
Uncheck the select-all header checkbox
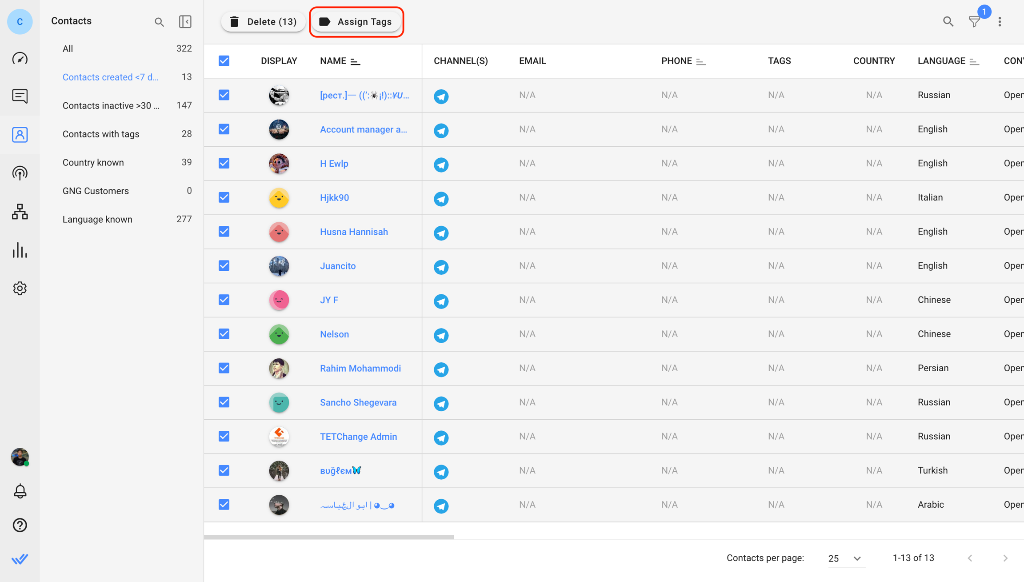click(x=224, y=61)
